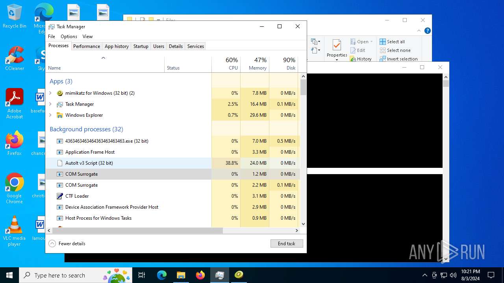Expand the mimikatz for Windows process group
This screenshot has width=504, height=283.
(x=50, y=93)
